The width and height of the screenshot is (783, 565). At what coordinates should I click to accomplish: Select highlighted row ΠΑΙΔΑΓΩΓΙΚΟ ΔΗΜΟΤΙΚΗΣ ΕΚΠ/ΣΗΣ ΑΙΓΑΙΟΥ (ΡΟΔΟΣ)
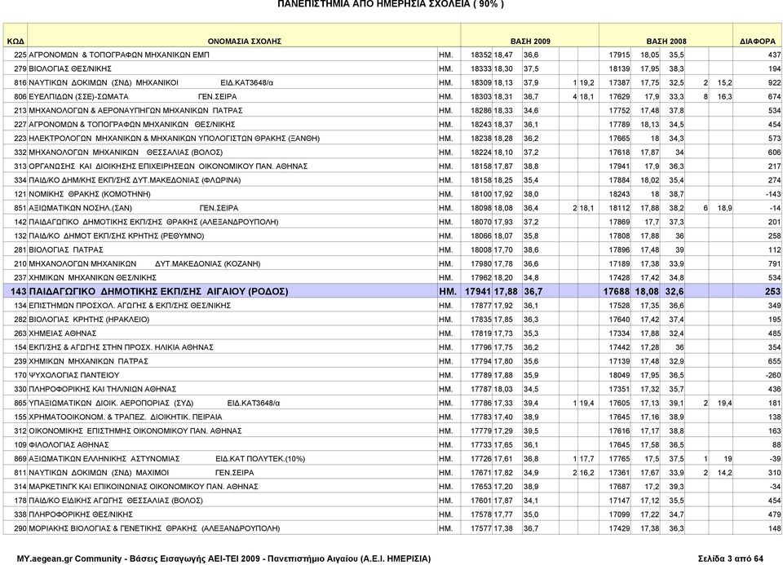392,292
